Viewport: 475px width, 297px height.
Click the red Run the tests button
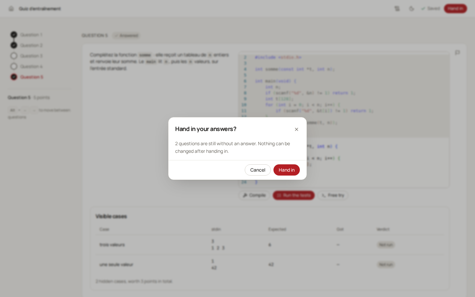pos(294,195)
